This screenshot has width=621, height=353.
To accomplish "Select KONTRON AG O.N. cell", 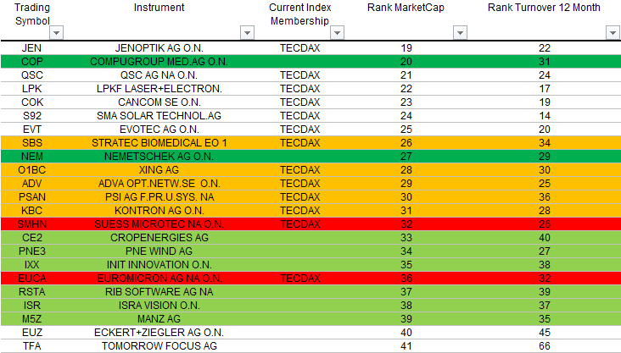I will tap(159, 210).
